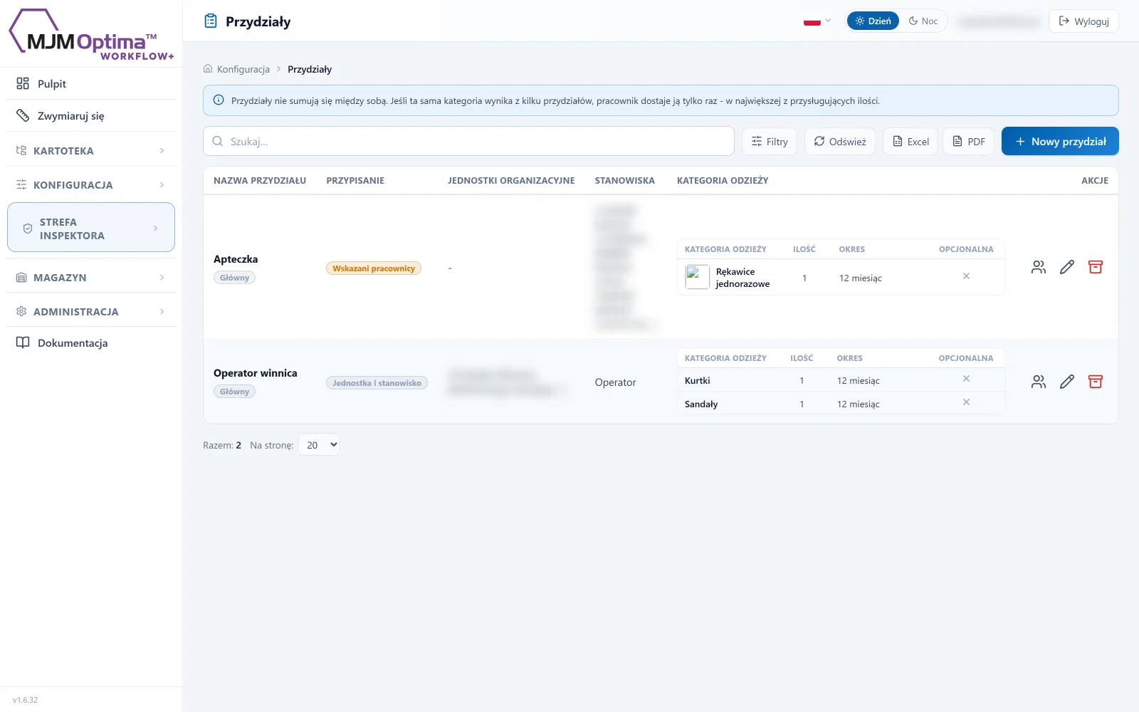Open Dokumentacja from the sidebar

click(x=91, y=343)
